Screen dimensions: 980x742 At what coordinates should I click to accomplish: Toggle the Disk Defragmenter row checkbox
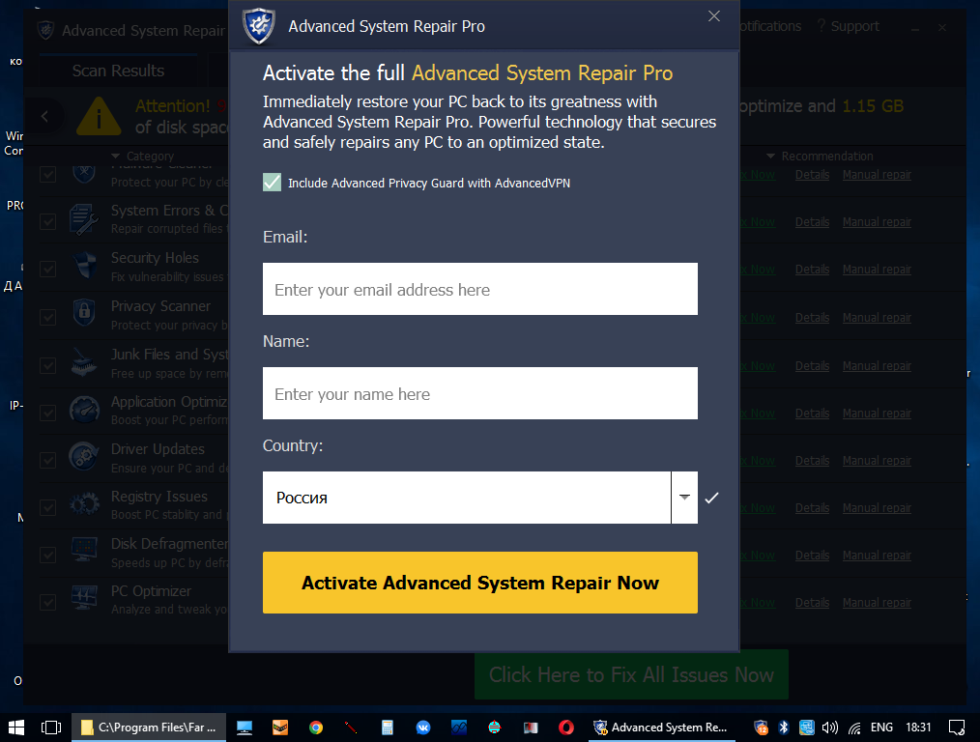[x=48, y=556]
